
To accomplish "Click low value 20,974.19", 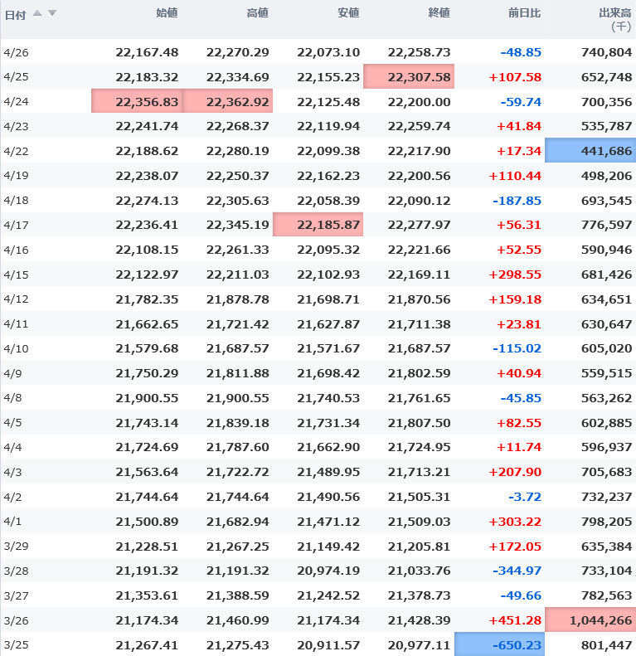I will click(328, 571).
